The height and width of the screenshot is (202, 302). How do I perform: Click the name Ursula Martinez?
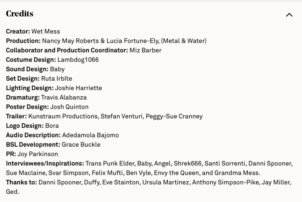pyautogui.click(x=165, y=183)
